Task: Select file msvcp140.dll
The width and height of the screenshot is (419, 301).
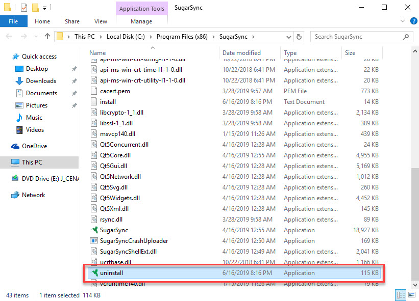Action: click(117, 134)
